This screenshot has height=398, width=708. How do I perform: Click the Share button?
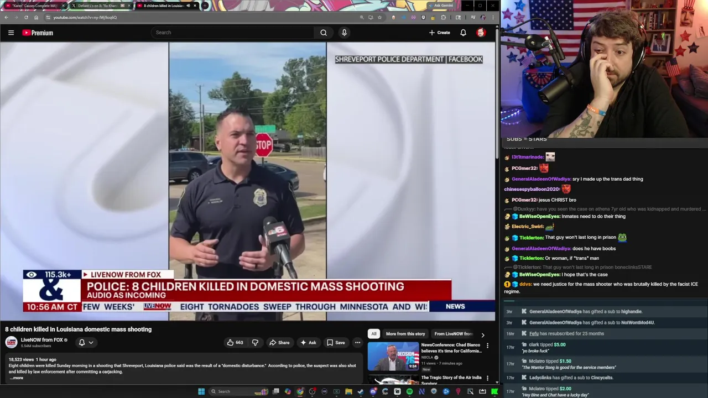279,343
